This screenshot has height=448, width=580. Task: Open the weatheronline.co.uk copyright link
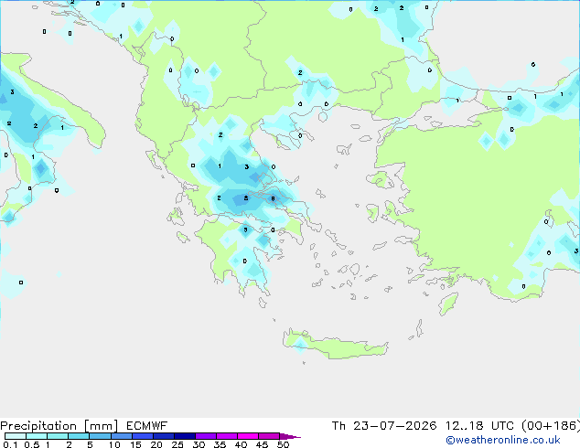(x=503, y=440)
